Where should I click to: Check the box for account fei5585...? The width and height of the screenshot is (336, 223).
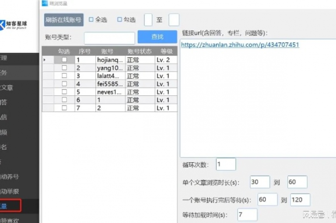64,84
